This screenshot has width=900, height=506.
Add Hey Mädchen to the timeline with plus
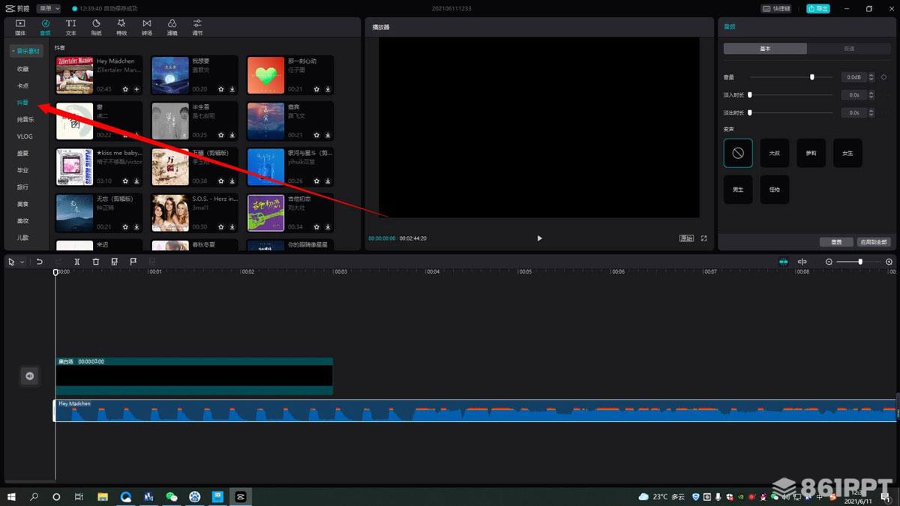pos(136,89)
